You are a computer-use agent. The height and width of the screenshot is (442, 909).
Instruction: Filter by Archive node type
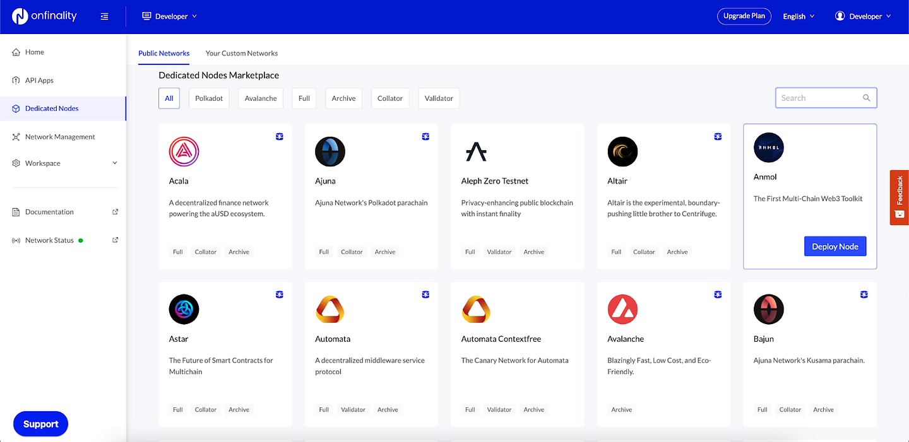tap(344, 98)
